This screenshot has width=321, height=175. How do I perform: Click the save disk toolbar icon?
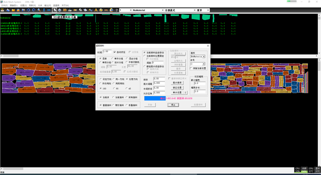point(18,10)
